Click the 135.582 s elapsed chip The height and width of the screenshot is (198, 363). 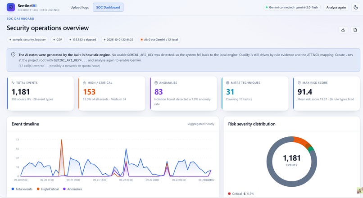click(83, 40)
